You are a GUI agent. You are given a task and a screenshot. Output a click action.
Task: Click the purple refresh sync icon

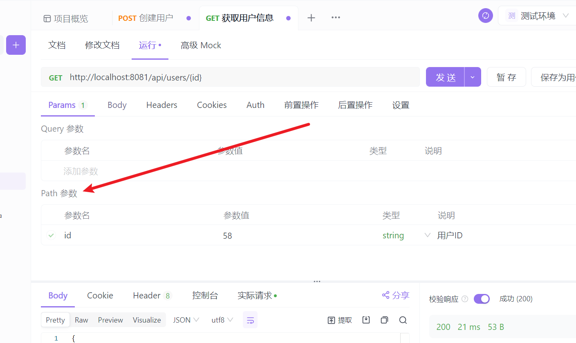[x=486, y=16]
